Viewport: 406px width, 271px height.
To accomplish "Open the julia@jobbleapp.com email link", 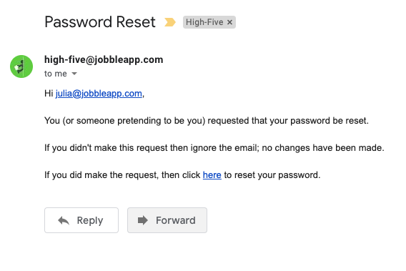I will (99, 94).
